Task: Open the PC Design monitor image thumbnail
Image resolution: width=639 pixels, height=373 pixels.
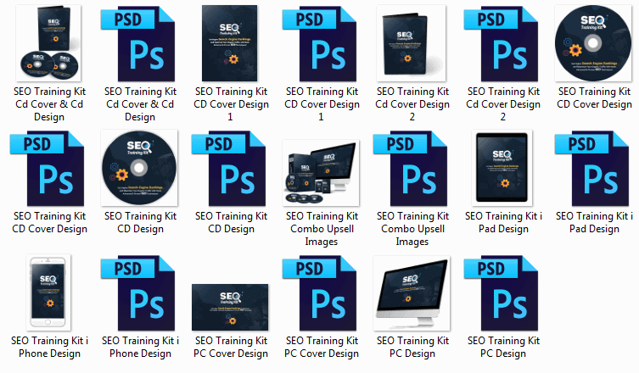Action: click(412, 293)
